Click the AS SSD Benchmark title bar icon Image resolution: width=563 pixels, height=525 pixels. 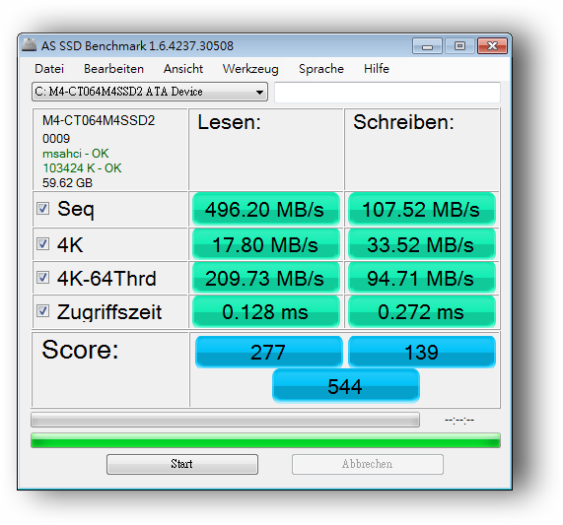[x=29, y=45]
